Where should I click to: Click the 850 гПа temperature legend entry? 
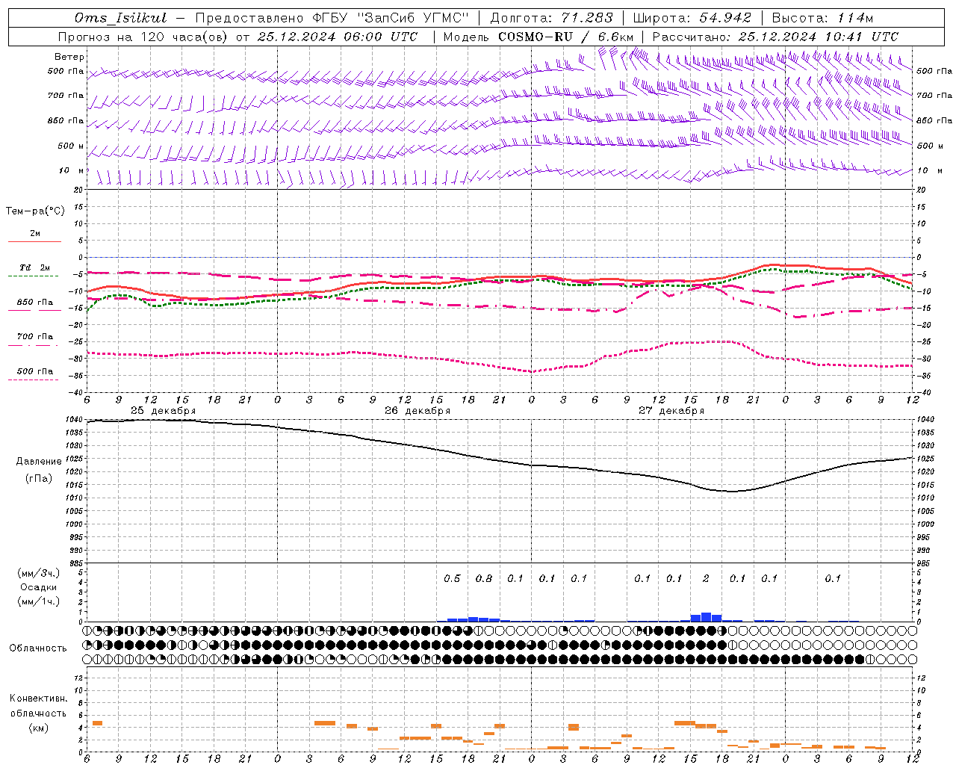pyautogui.click(x=35, y=303)
